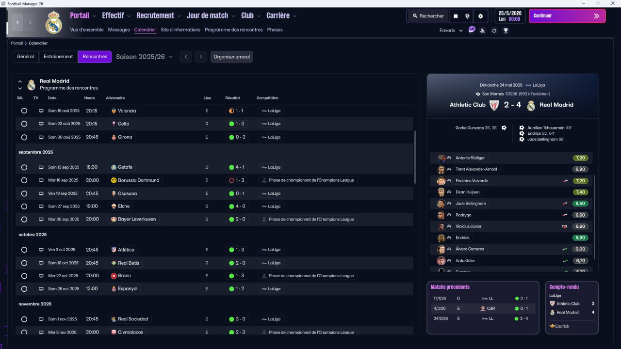Screen dimensions: 621x349
Task: Open the Favoris dropdown
Action: (x=451, y=31)
